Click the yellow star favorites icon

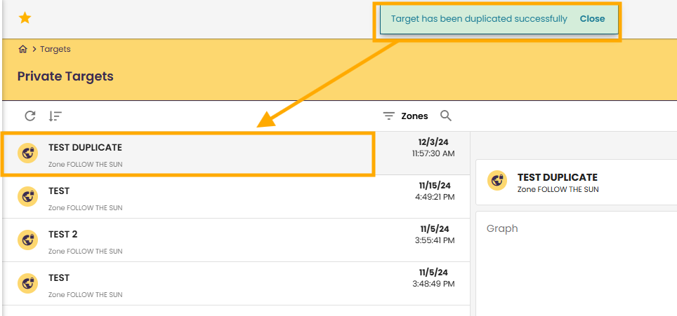click(25, 18)
